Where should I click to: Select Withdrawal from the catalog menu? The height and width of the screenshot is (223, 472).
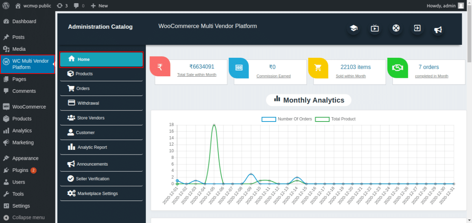88,103
